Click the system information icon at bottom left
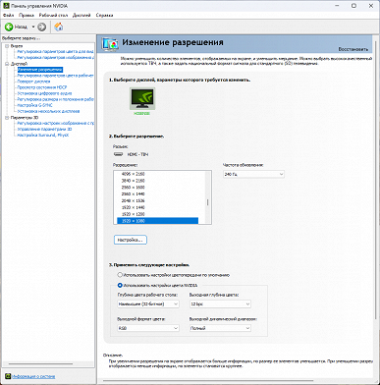This screenshot has width=380, height=385. pyautogui.click(x=8, y=376)
